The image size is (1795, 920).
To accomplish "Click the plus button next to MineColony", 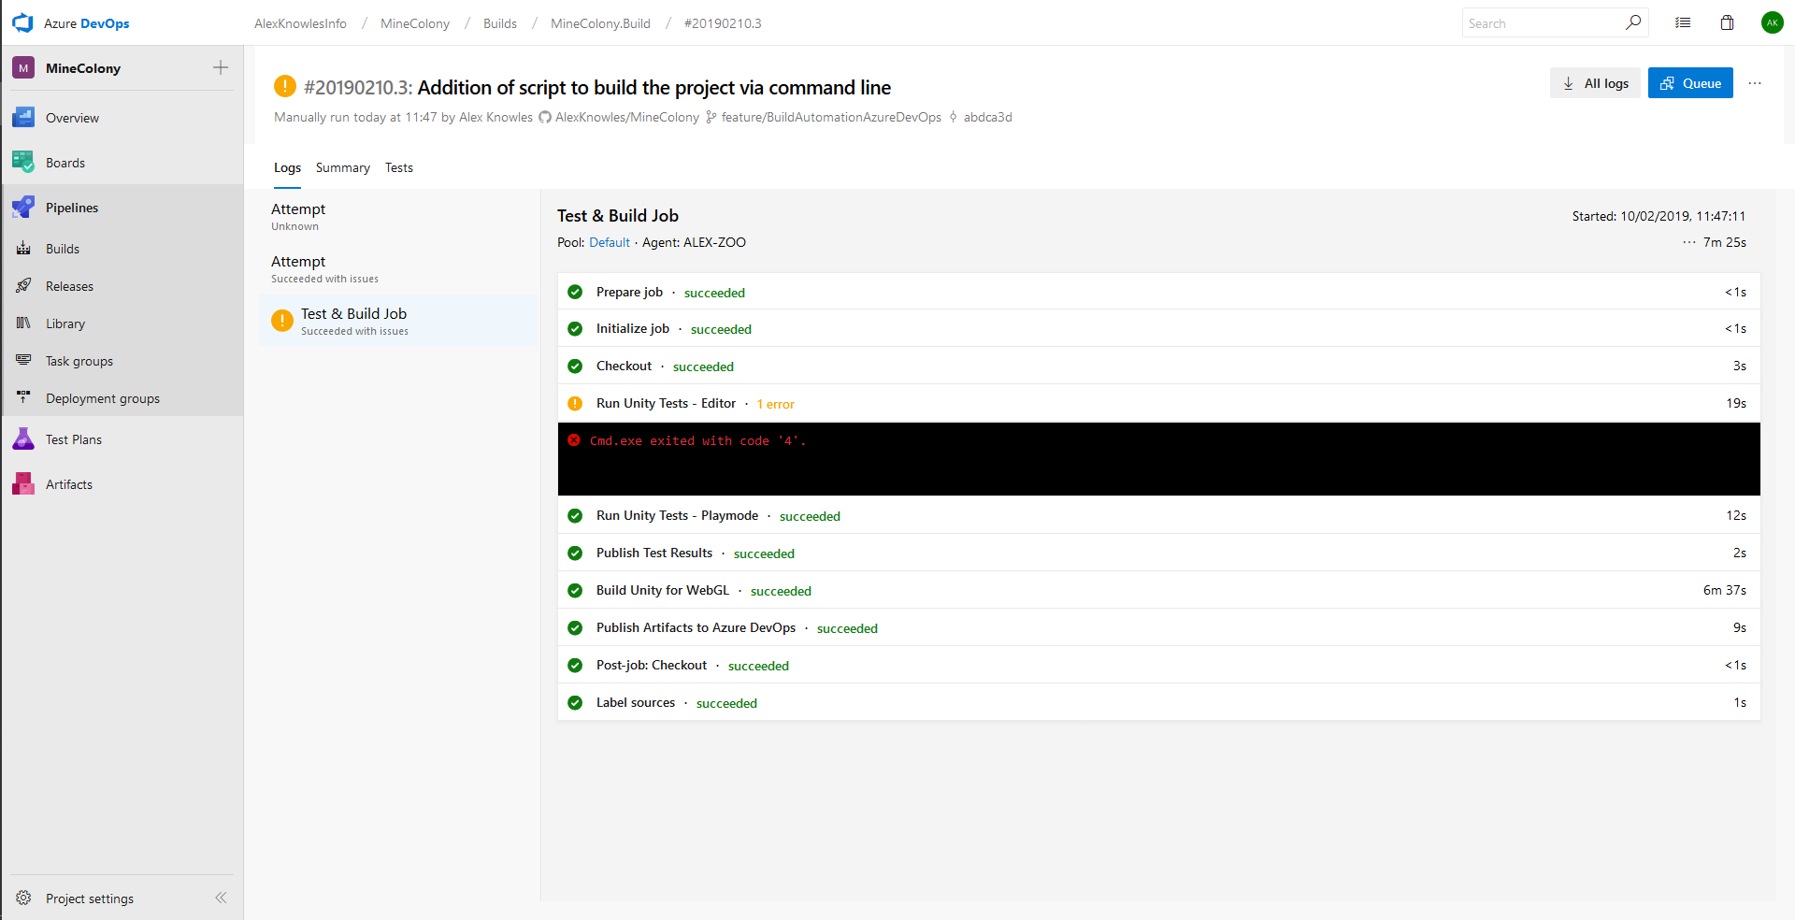I will pos(221,67).
